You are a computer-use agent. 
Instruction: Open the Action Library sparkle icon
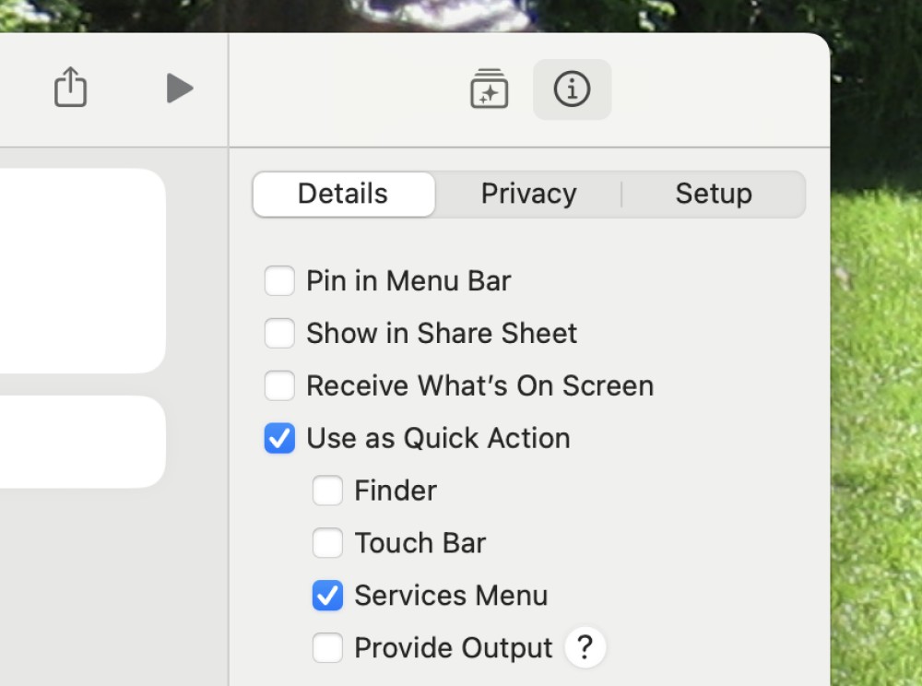(490, 89)
